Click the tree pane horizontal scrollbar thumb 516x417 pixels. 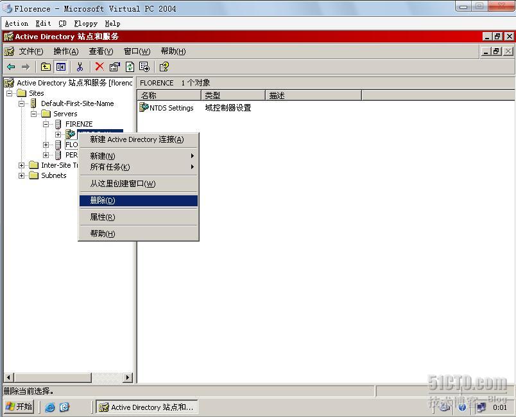pos(53,377)
